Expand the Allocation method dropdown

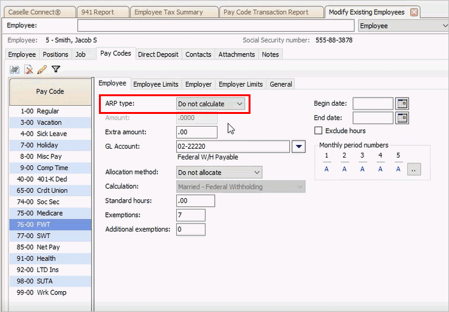pyautogui.click(x=219, y=172)
